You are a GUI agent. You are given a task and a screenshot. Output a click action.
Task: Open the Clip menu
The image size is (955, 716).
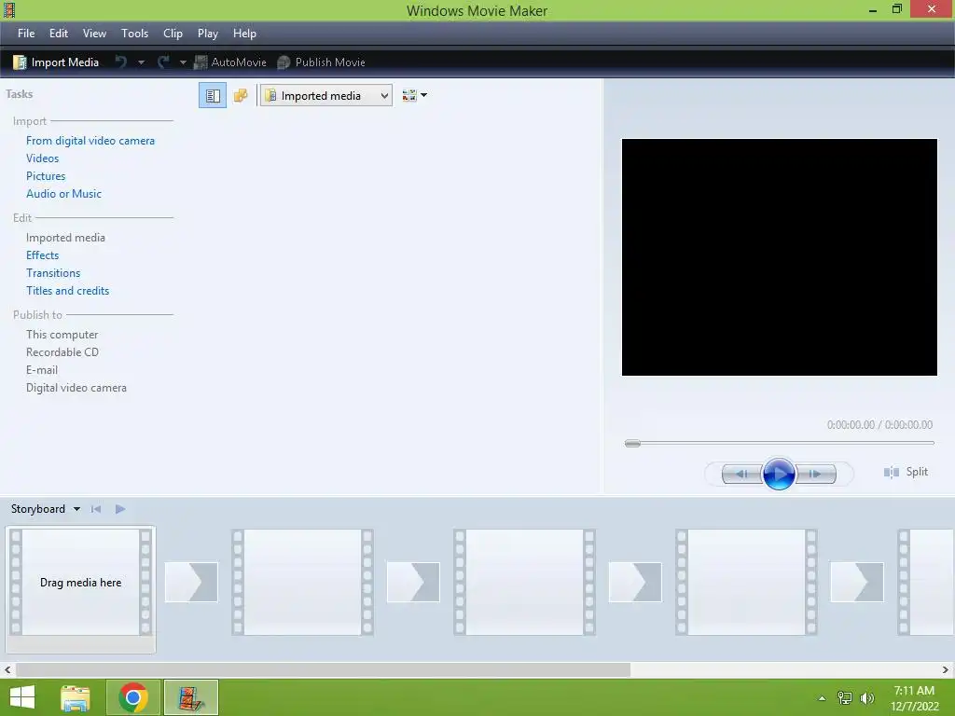point(173,34)
